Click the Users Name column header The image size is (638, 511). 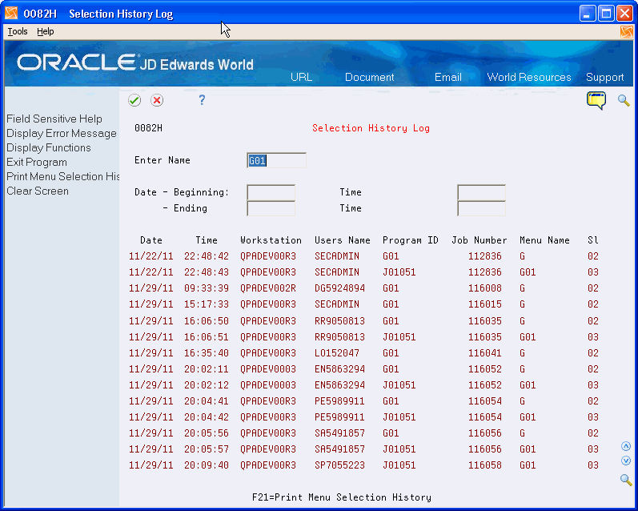click(x=342, y=240)
